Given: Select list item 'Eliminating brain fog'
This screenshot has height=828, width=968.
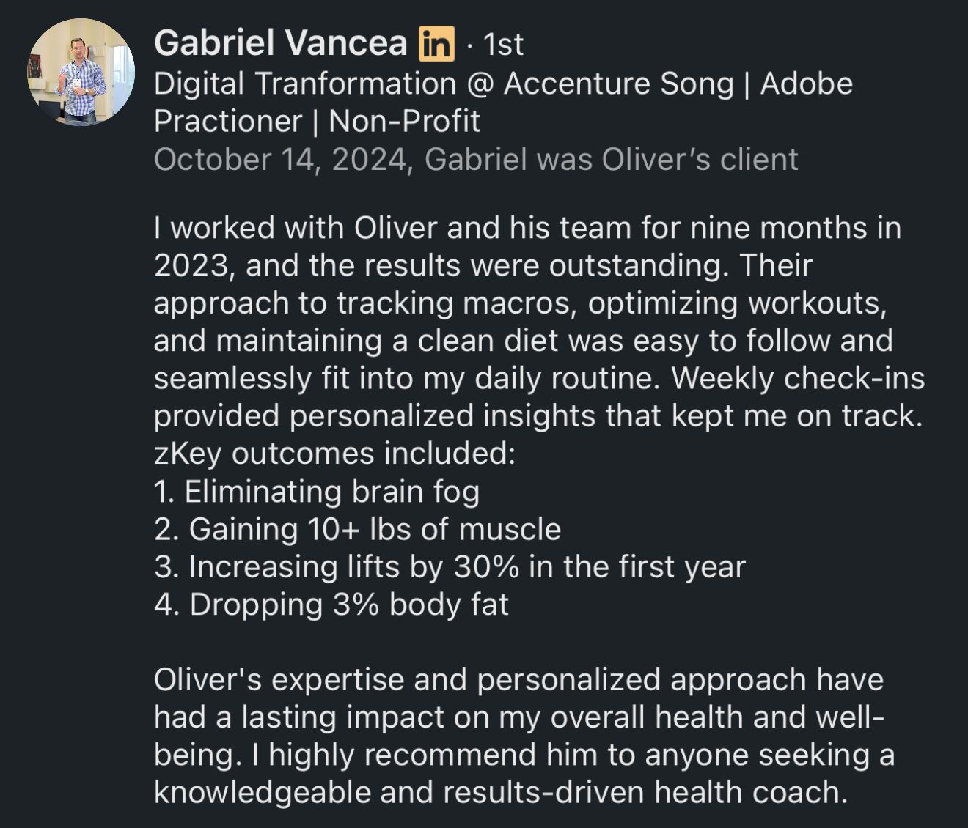Looking at the screenshot, I should 317,492.
